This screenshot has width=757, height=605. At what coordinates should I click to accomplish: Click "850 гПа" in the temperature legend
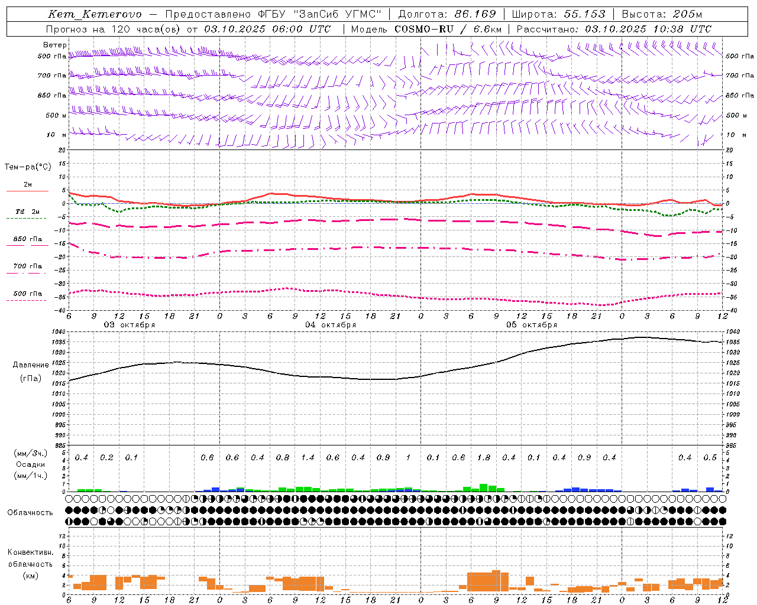[28, 239]
